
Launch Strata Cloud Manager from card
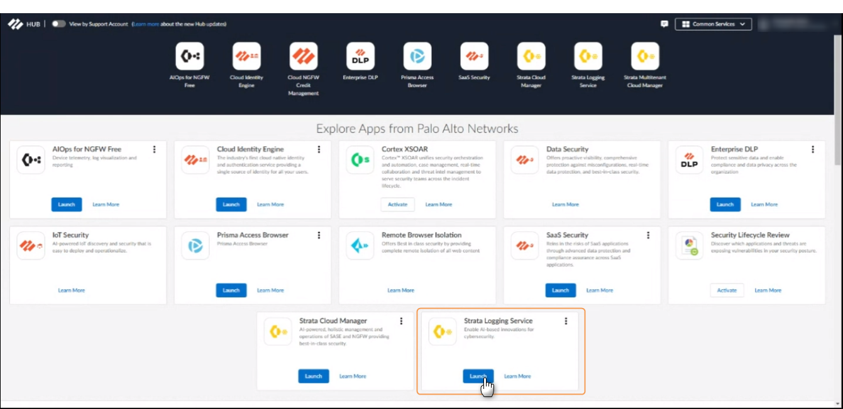(x=313, y=376)
